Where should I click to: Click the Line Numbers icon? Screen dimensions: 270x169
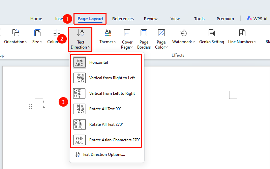tap(242, 33)
